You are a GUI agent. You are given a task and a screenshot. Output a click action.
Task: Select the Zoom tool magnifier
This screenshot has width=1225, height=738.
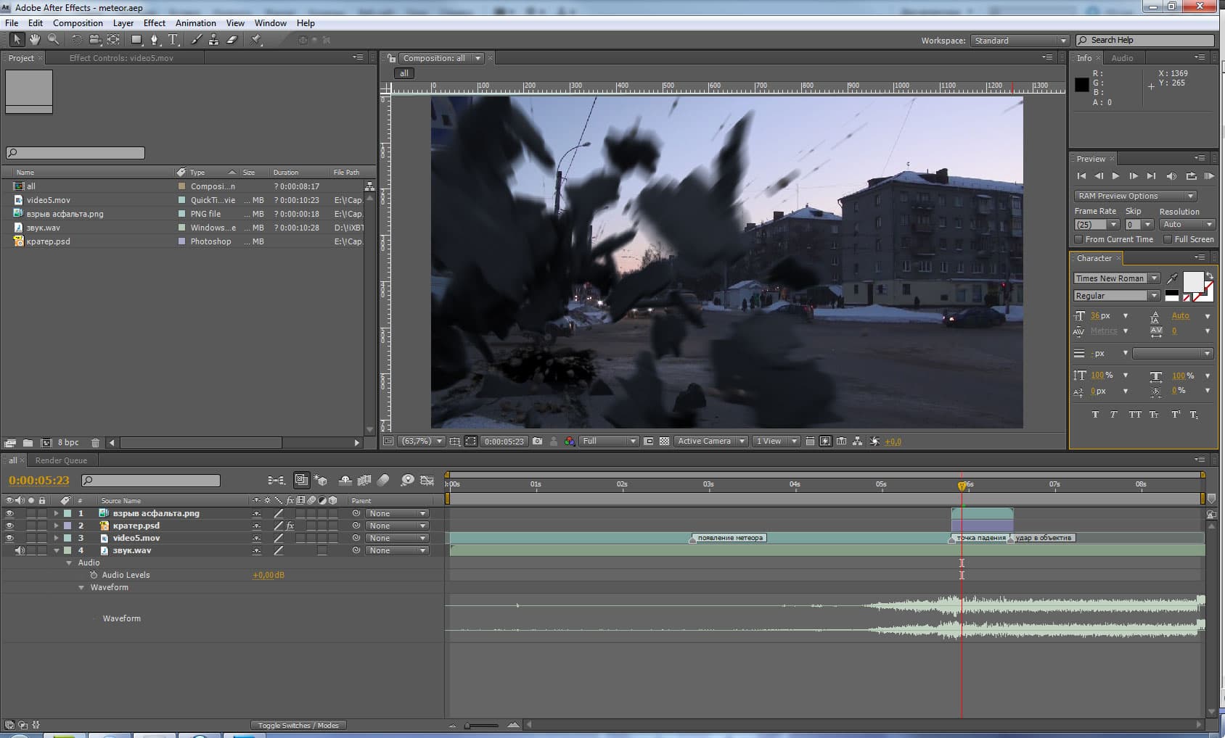coord(53,40)
